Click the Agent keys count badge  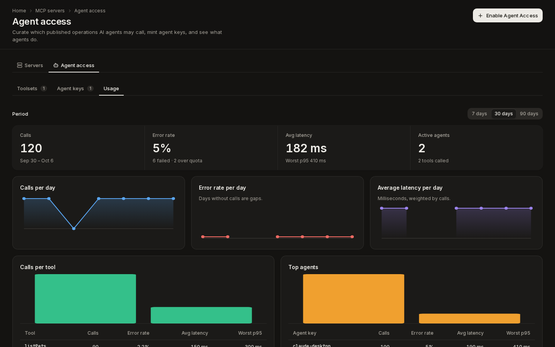pos(90,88)
